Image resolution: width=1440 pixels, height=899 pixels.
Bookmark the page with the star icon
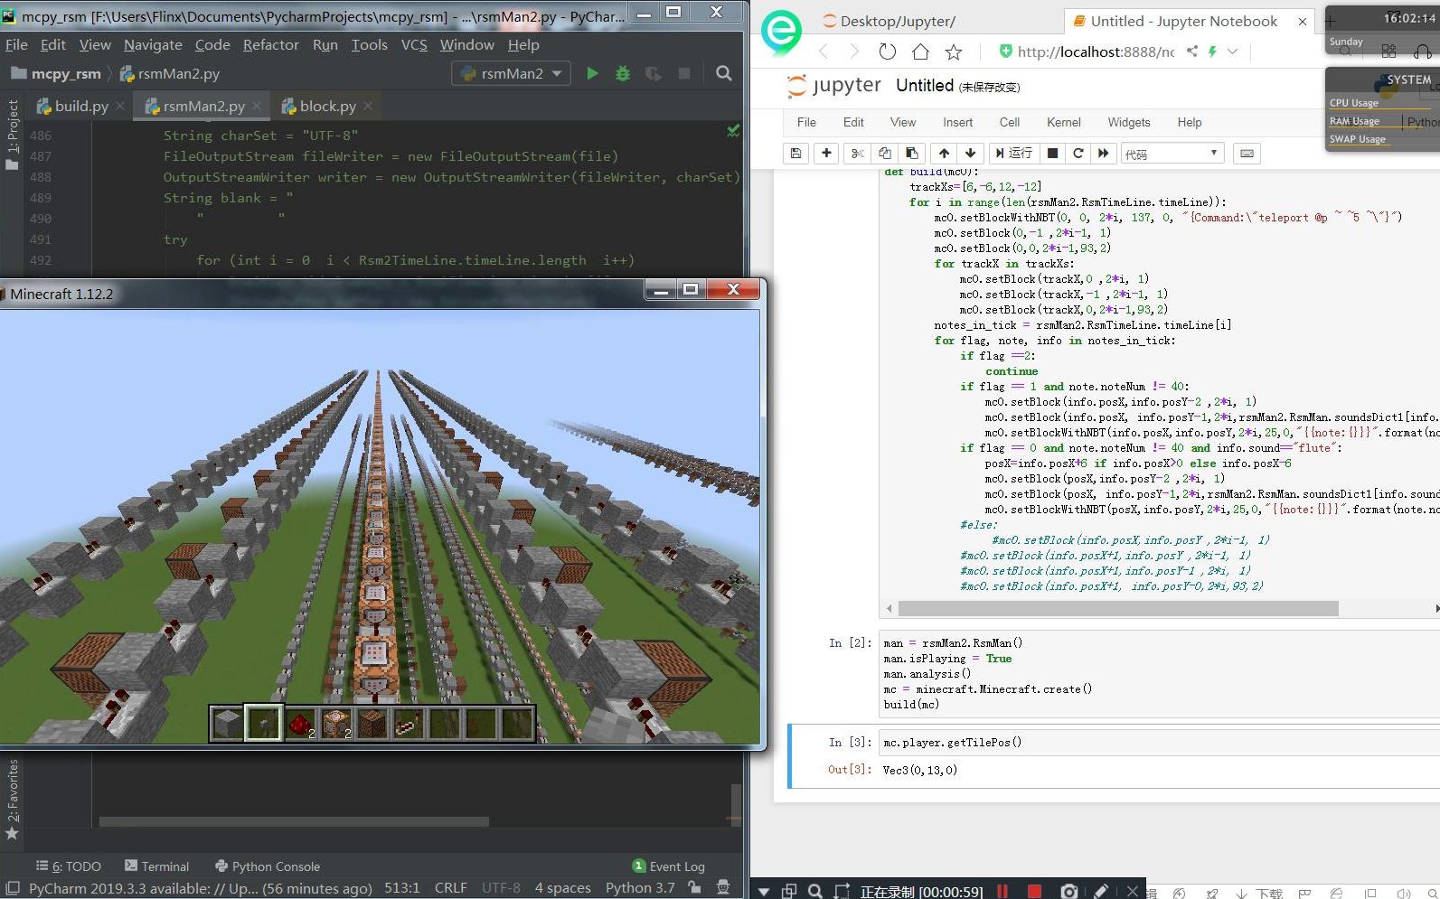[x=954, y=52]
